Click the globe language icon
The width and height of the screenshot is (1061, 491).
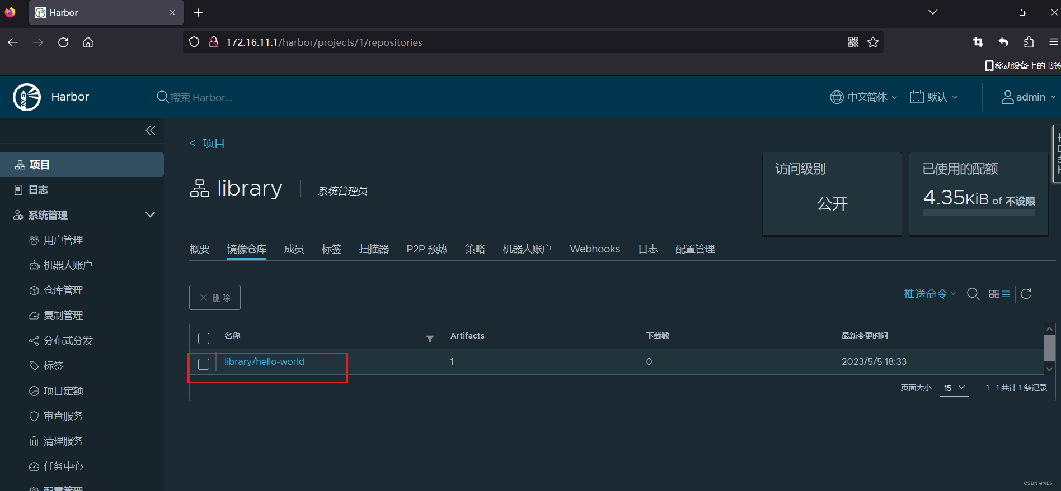(837, 97)
